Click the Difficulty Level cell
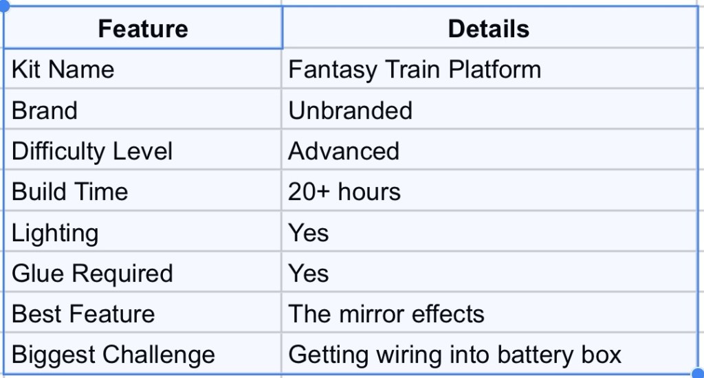The width and height of the screenshot is (704, 378). click(x=142, y=151)
